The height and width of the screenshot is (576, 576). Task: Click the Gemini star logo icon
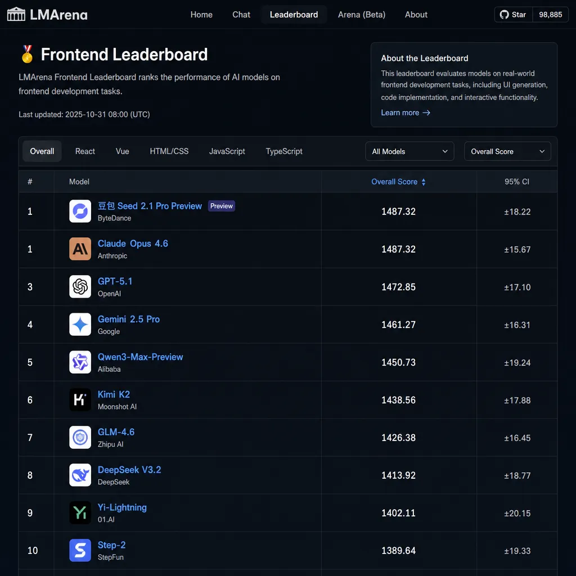click(x=80, y=325)
